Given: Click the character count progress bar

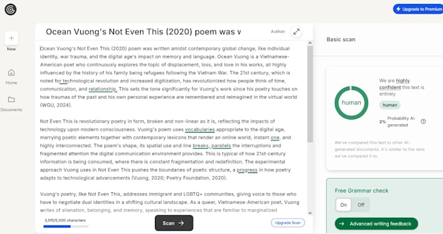Looking at the screenshot, I should click(66, 226).
